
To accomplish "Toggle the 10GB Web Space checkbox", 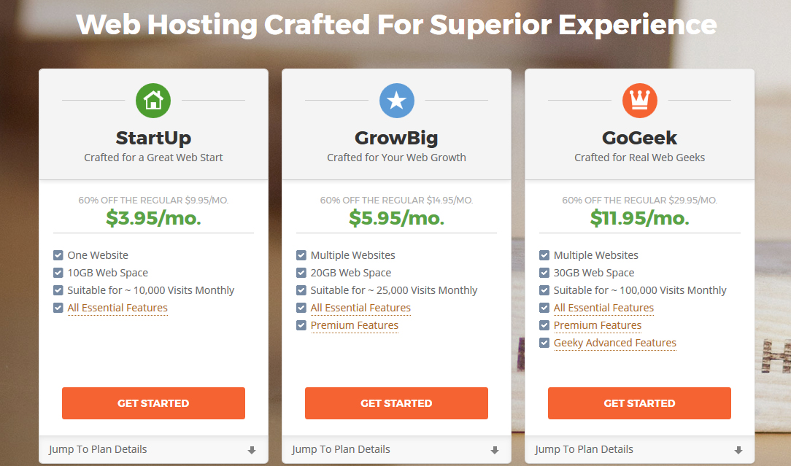I will [58, 273].
